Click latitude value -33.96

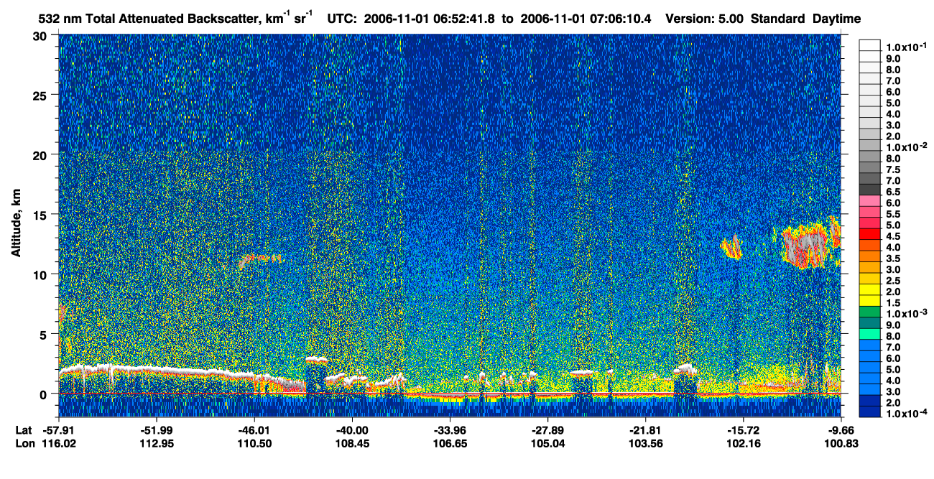pos(450,430)
